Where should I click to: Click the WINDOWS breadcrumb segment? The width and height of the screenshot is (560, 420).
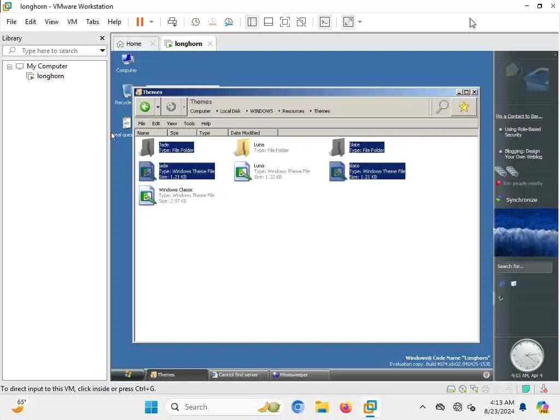[261, 111]
